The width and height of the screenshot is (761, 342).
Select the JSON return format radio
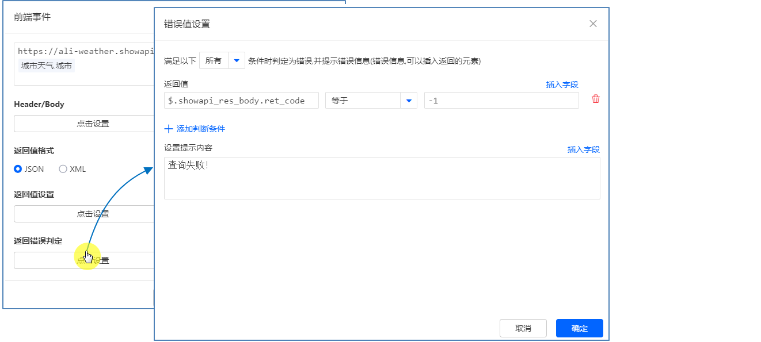coord(18,169)
